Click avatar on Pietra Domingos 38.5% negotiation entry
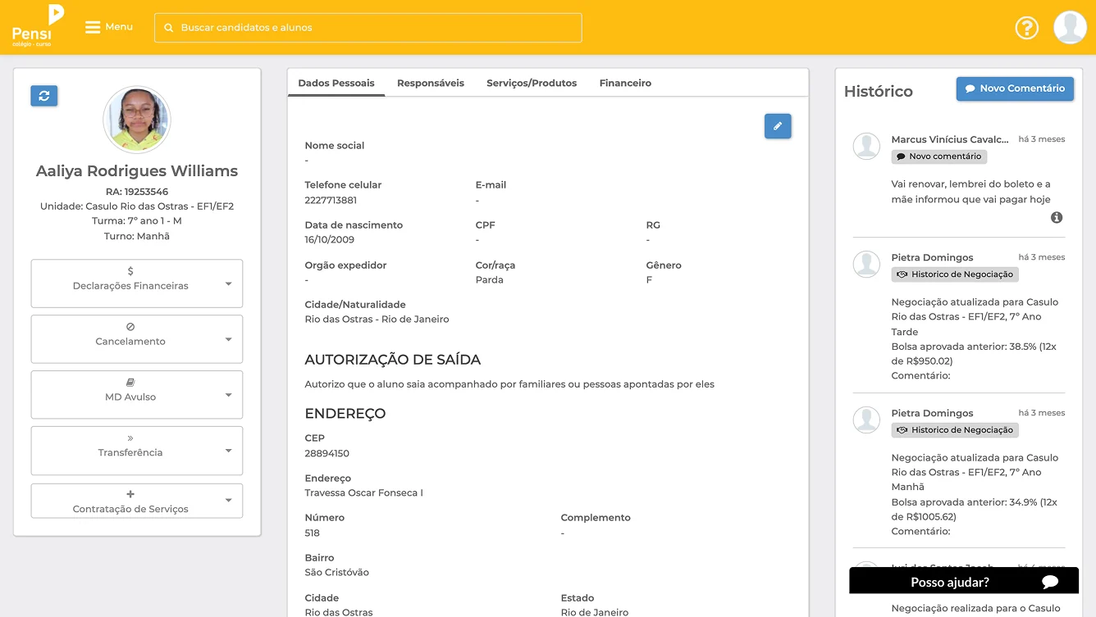 point(867,264)
